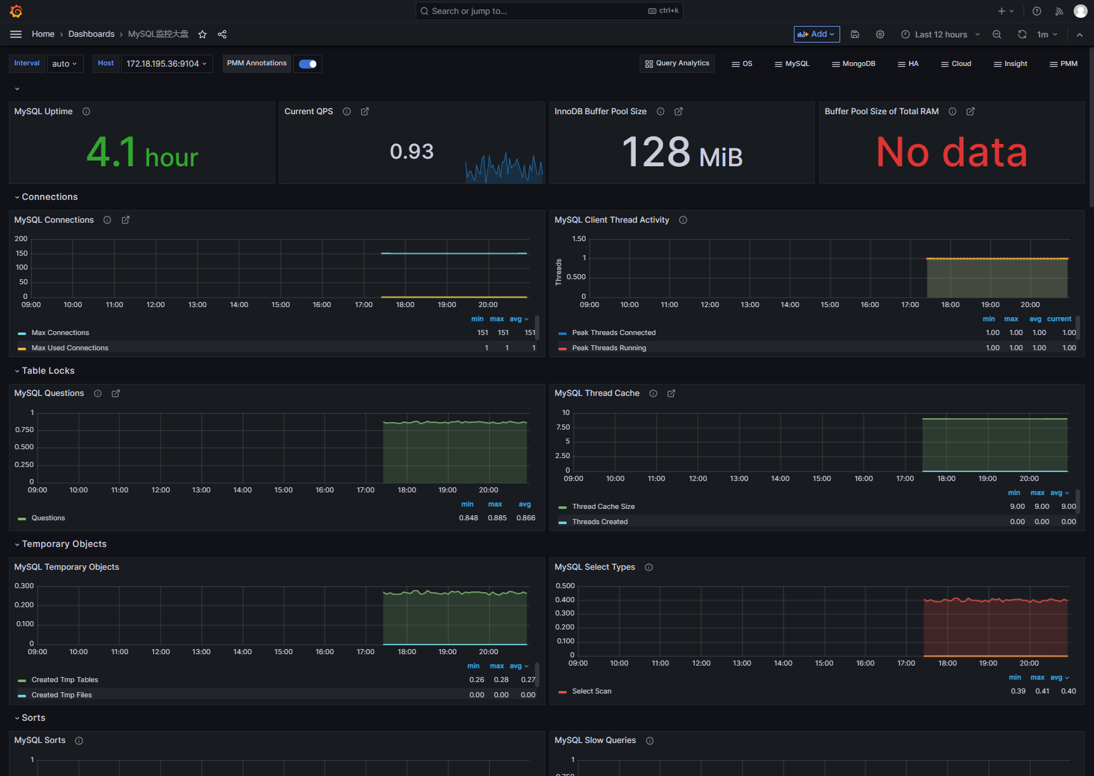Screen dimensions: 1094x776
Task: Show info for MySQL Thread Cache panel
Action: coord(653,393)
